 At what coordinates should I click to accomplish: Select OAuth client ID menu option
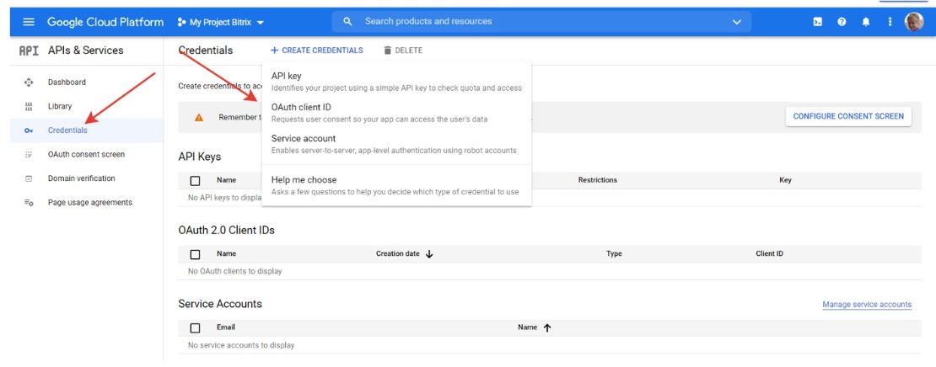click(301, 107)
